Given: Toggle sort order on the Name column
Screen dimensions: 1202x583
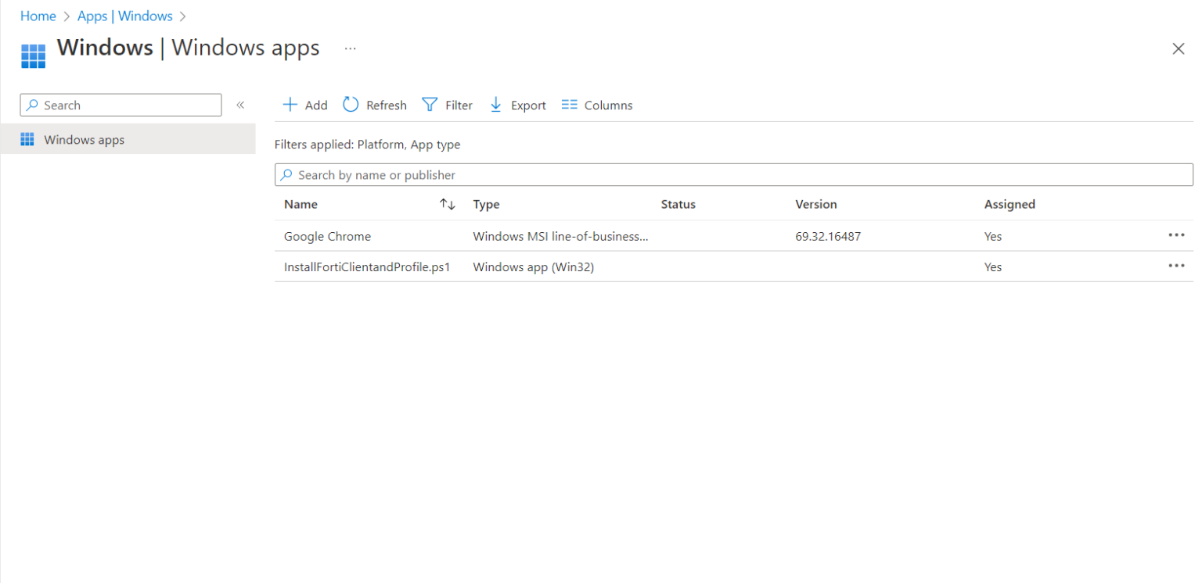Looking at the screenshot, I should pos(448,204).
